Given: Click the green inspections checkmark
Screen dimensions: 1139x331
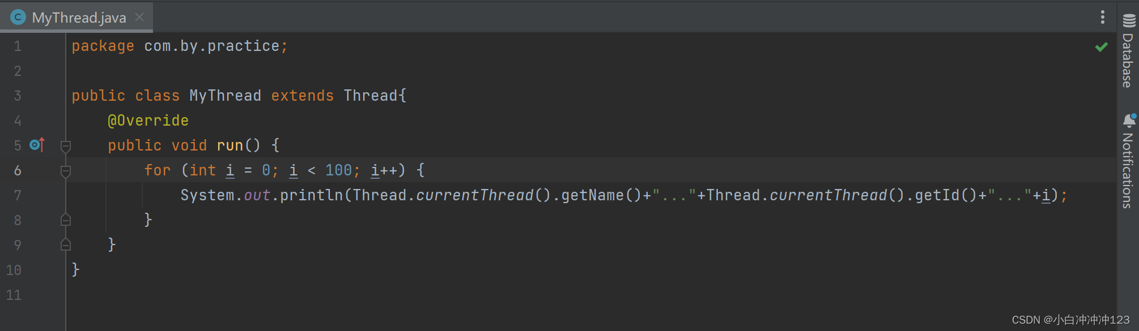Looking at the screenshot, I should (1101, 48).
